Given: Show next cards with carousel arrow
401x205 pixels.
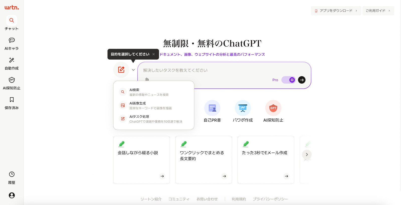Looking at the screenshot, I should click(307, 154).
